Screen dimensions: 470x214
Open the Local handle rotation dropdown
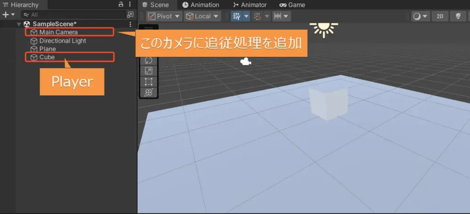point(202,16)
